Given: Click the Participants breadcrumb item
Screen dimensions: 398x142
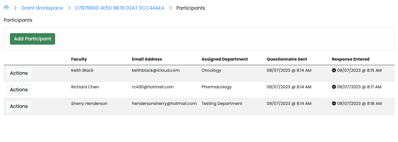Looking at the screenshot, I should tap(191, 8).
